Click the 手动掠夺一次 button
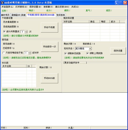The height and width of the screenshot is (130, 128). (50, 47)
